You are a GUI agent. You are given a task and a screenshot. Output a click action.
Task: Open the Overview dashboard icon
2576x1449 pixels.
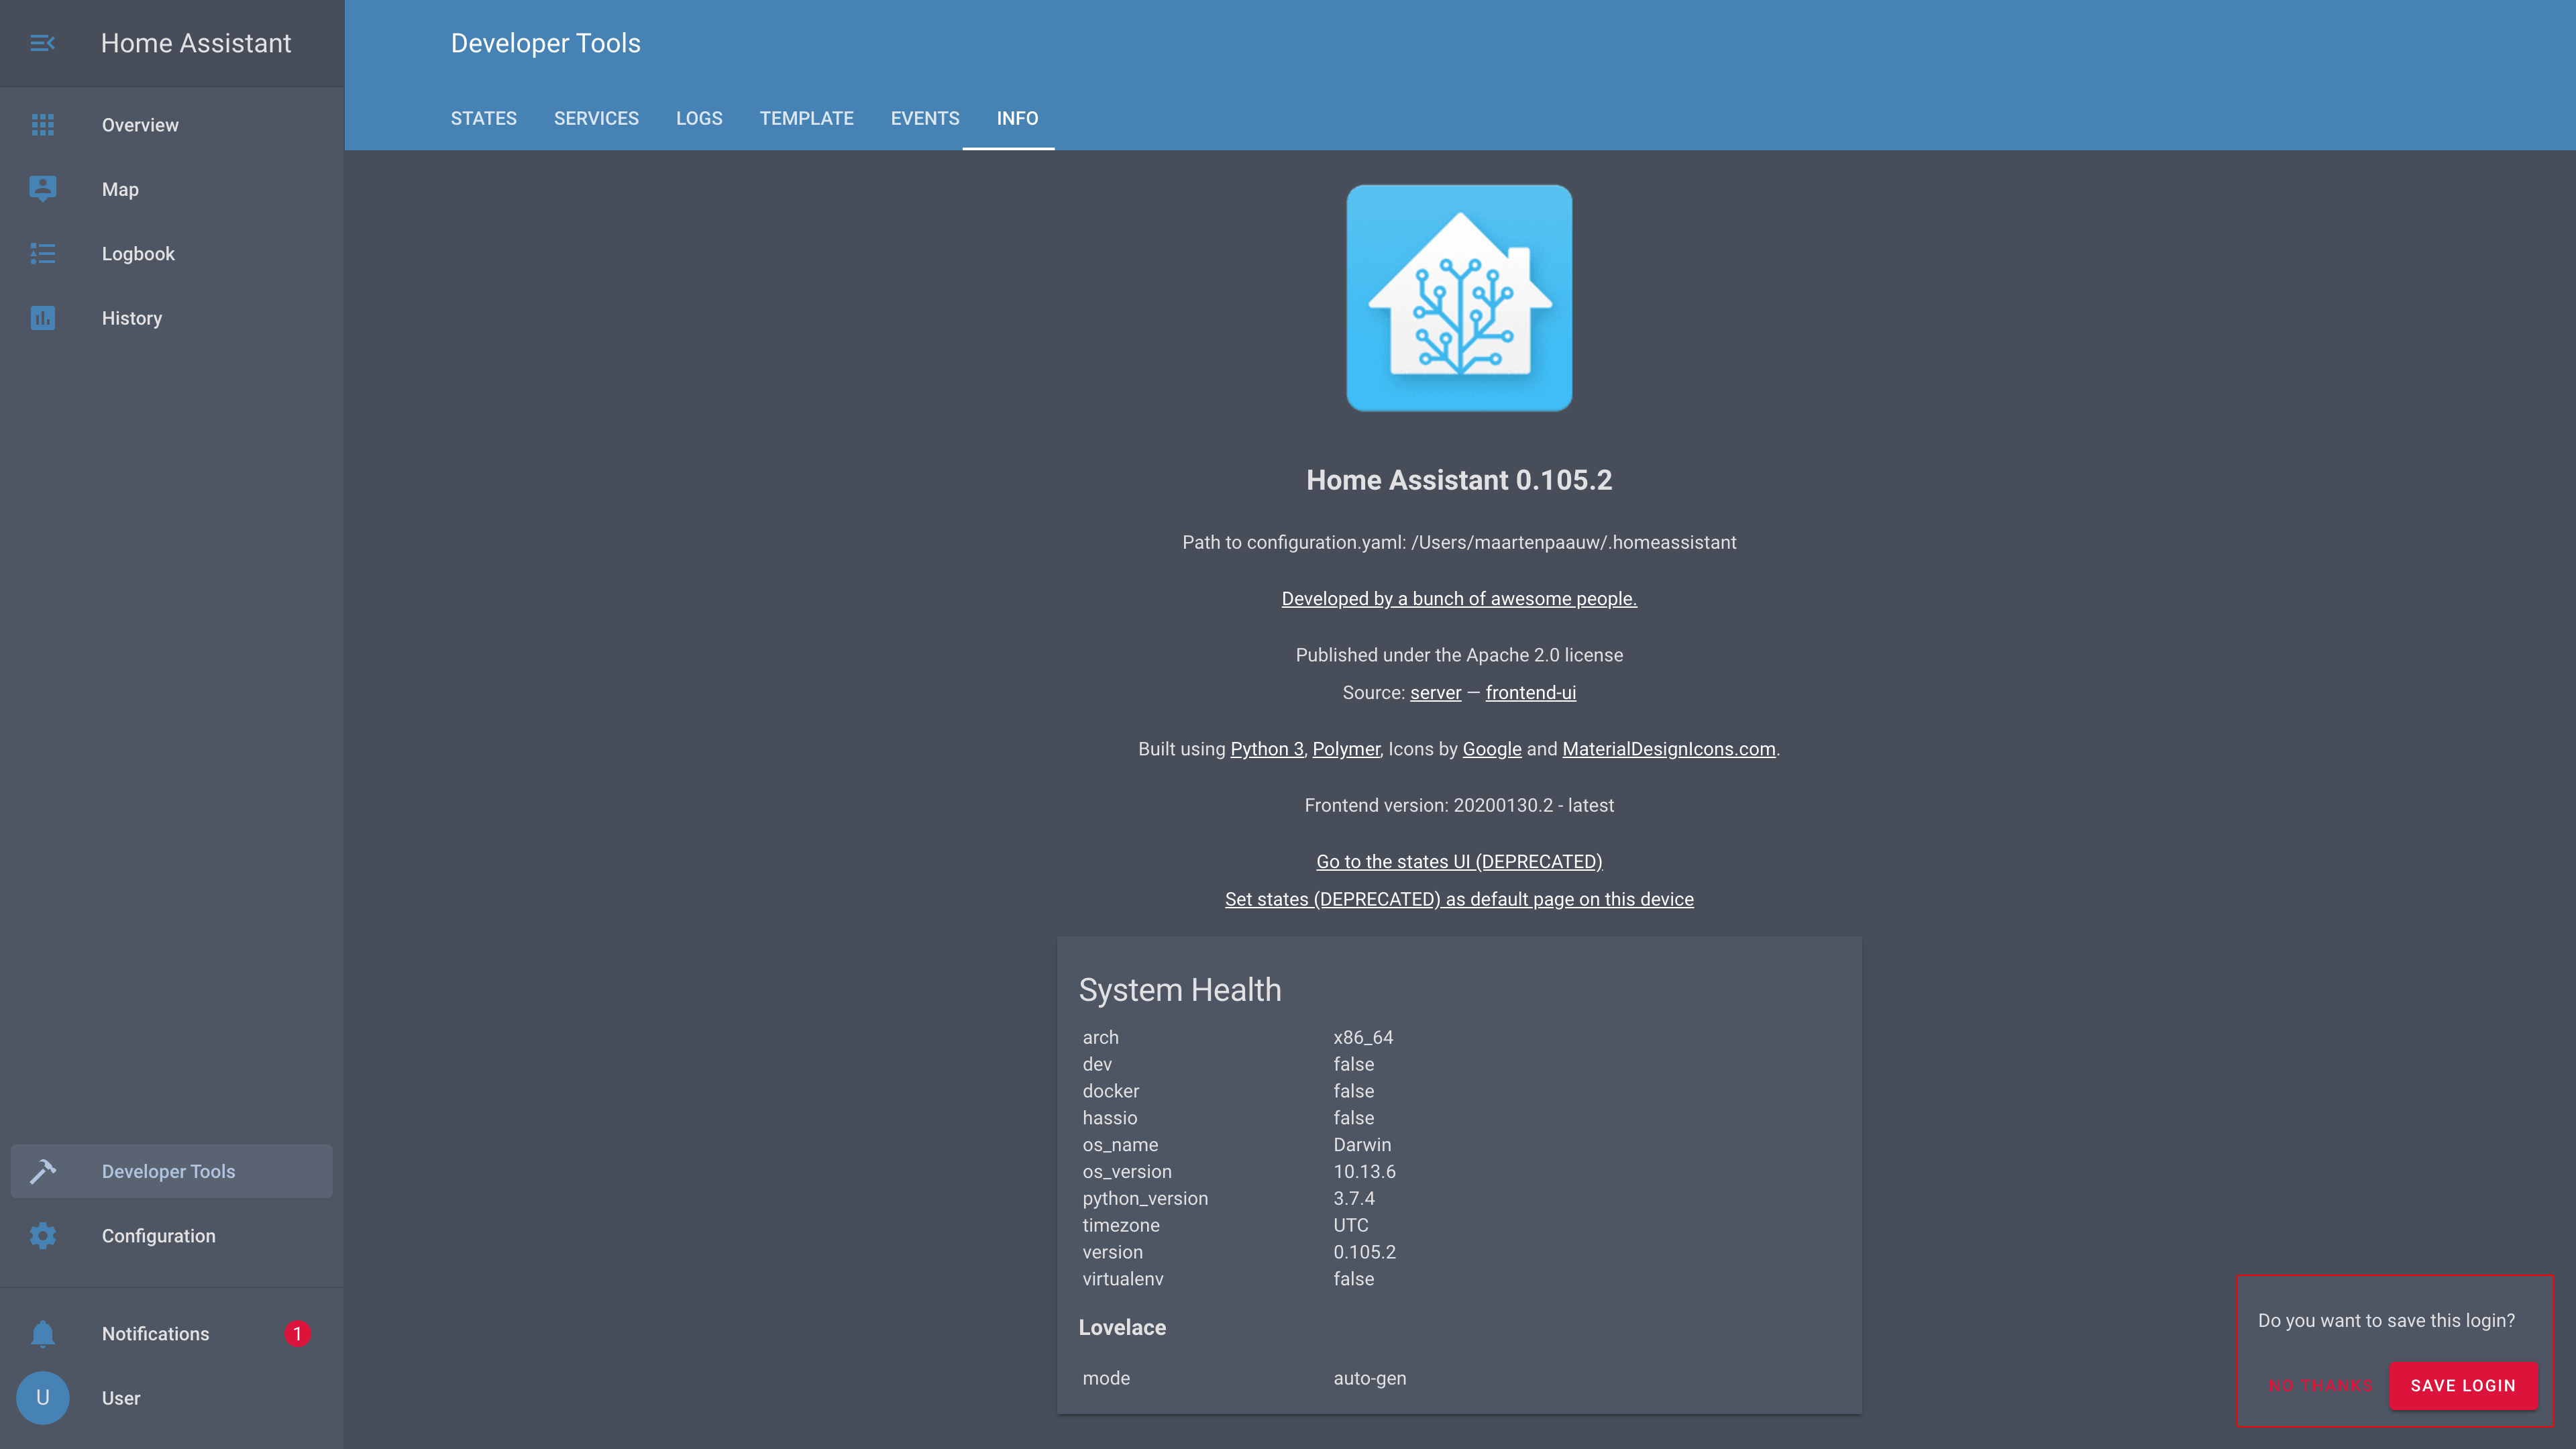pos(42,125)
